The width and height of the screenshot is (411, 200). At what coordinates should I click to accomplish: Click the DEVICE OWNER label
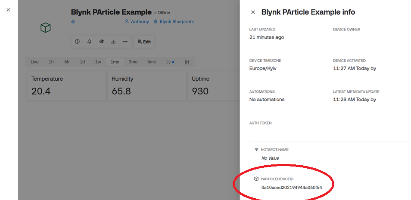click(x=346, y=30)
